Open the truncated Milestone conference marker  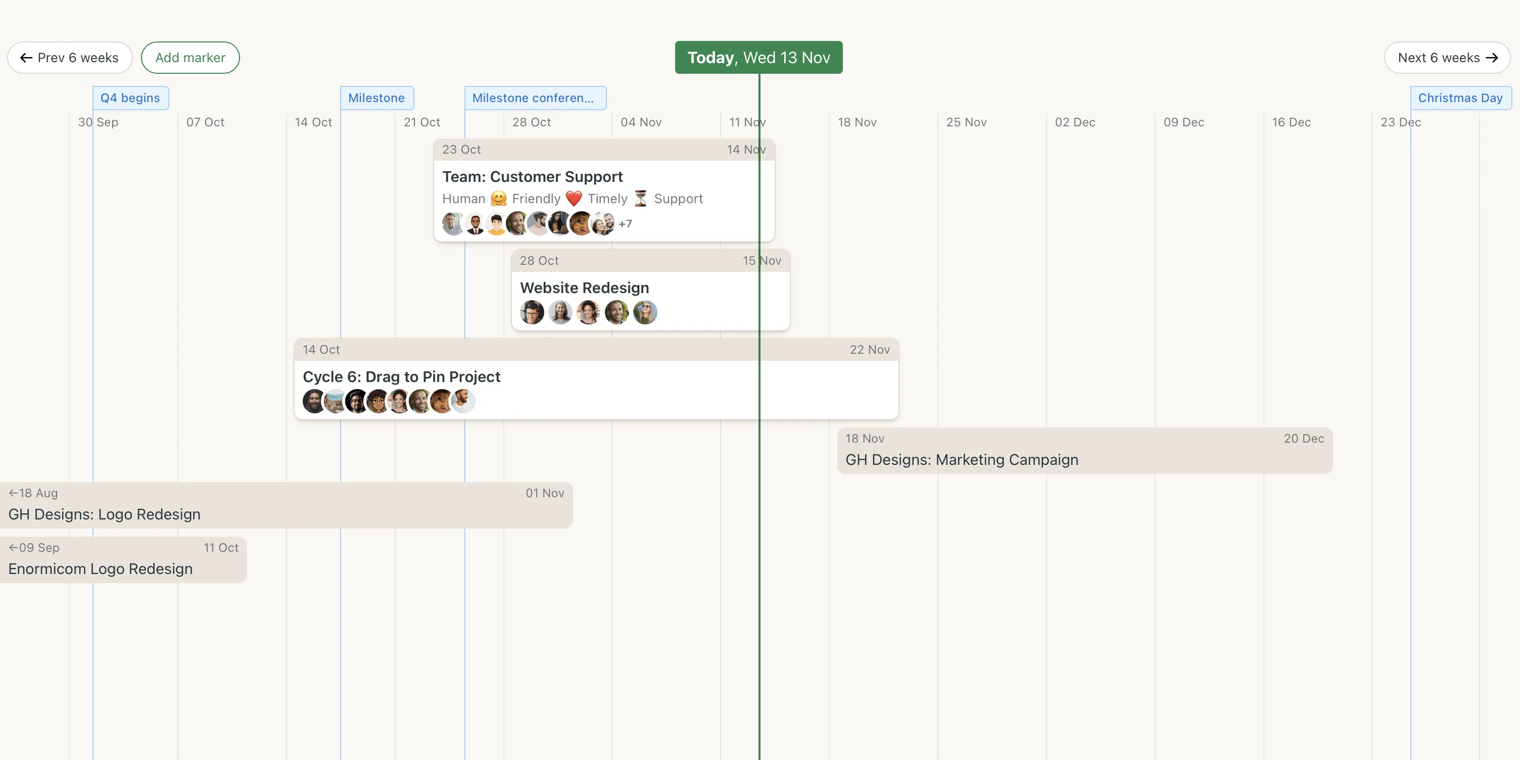pyautogui.click(x=535, y=98)
